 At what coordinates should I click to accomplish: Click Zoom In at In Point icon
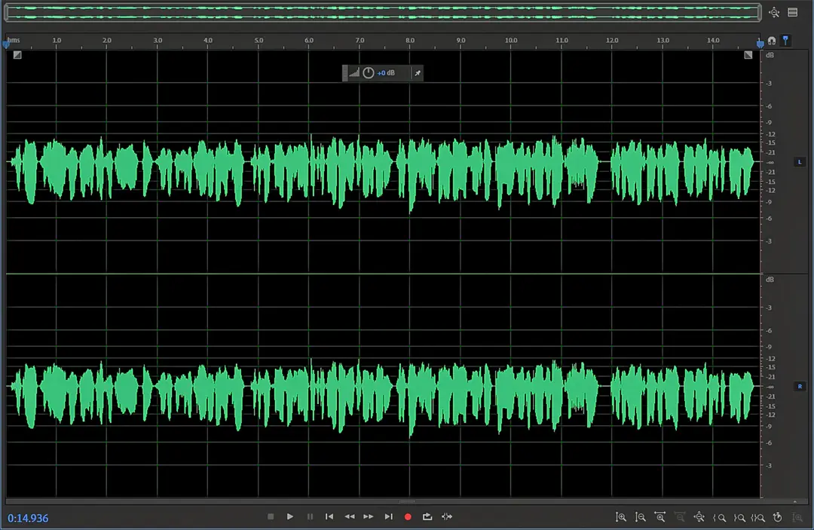[x=719, y=517]
